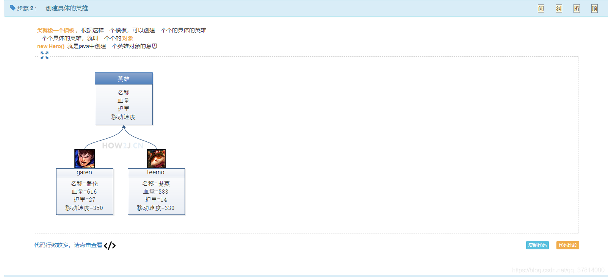This screenshot has width=608, height=277.
Task: Click the 血量 attribute in the 英雄 box
Action: click(124, 100)
